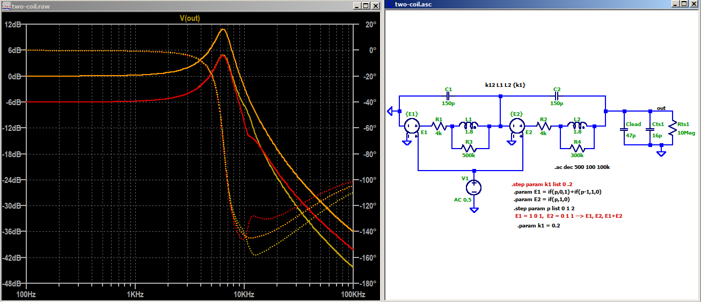Image resolution: width=701 pixels, height=302 pixels.
Task: Click the ground symbol below V1
Action: point(474,210)
